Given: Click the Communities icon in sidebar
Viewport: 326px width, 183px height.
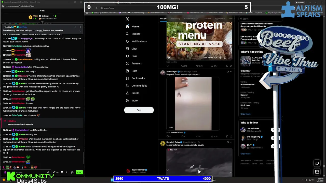Looking at the screenshot, I should click(x=127, y=86).
